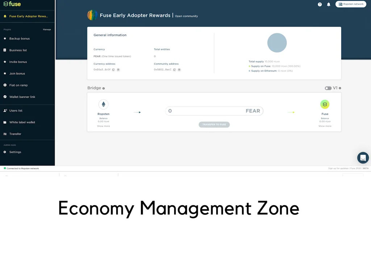This screenshot has height=278, width=371.
Task: Click Sign up for updates link
Action: pyautogui.click(x=338, y=169)
